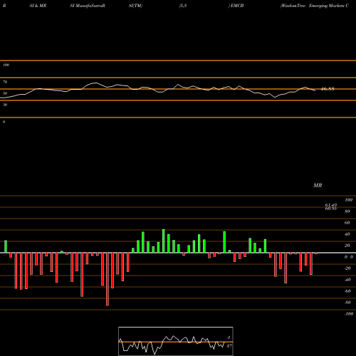Image resolution: width=356 pixels, height=356 pixels.
Task: Click the -40 axis label on MR chart
Action: [x=347, y=280]
